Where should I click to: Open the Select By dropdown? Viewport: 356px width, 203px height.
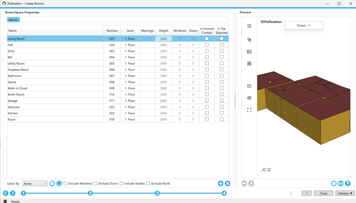pyautogui.click(x=35, y=184)
